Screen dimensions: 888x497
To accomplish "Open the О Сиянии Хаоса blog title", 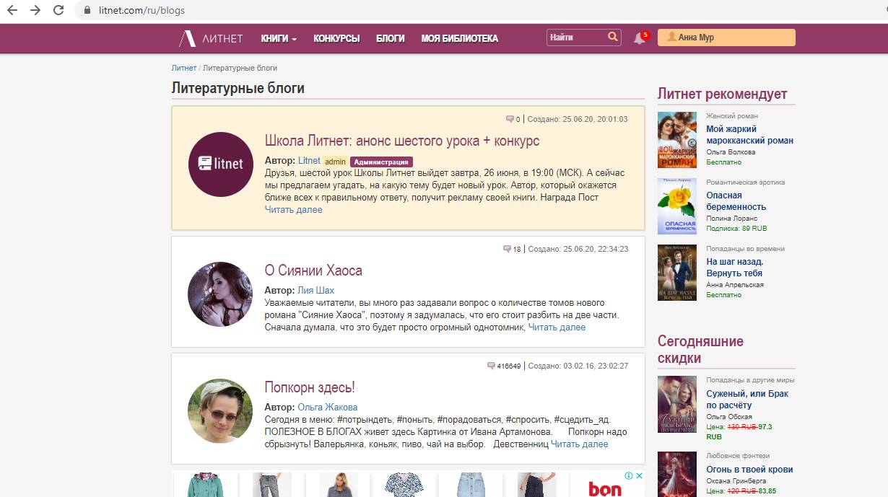I will (x=313, y=271).
